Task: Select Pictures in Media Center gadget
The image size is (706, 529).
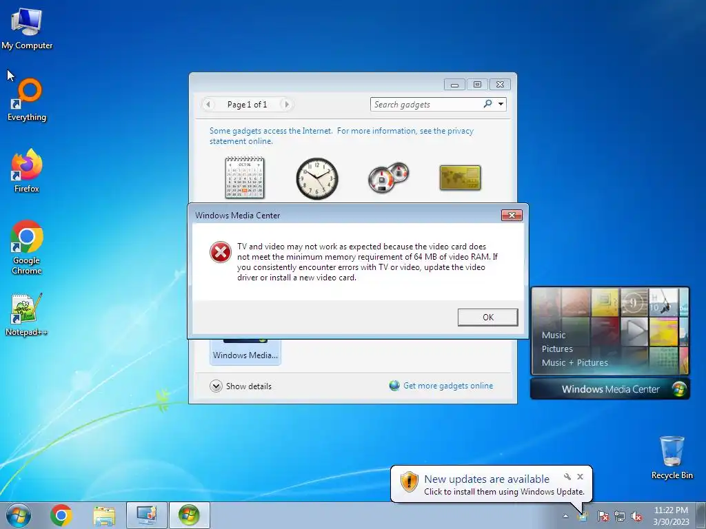Action: click(x=557, y=349)
